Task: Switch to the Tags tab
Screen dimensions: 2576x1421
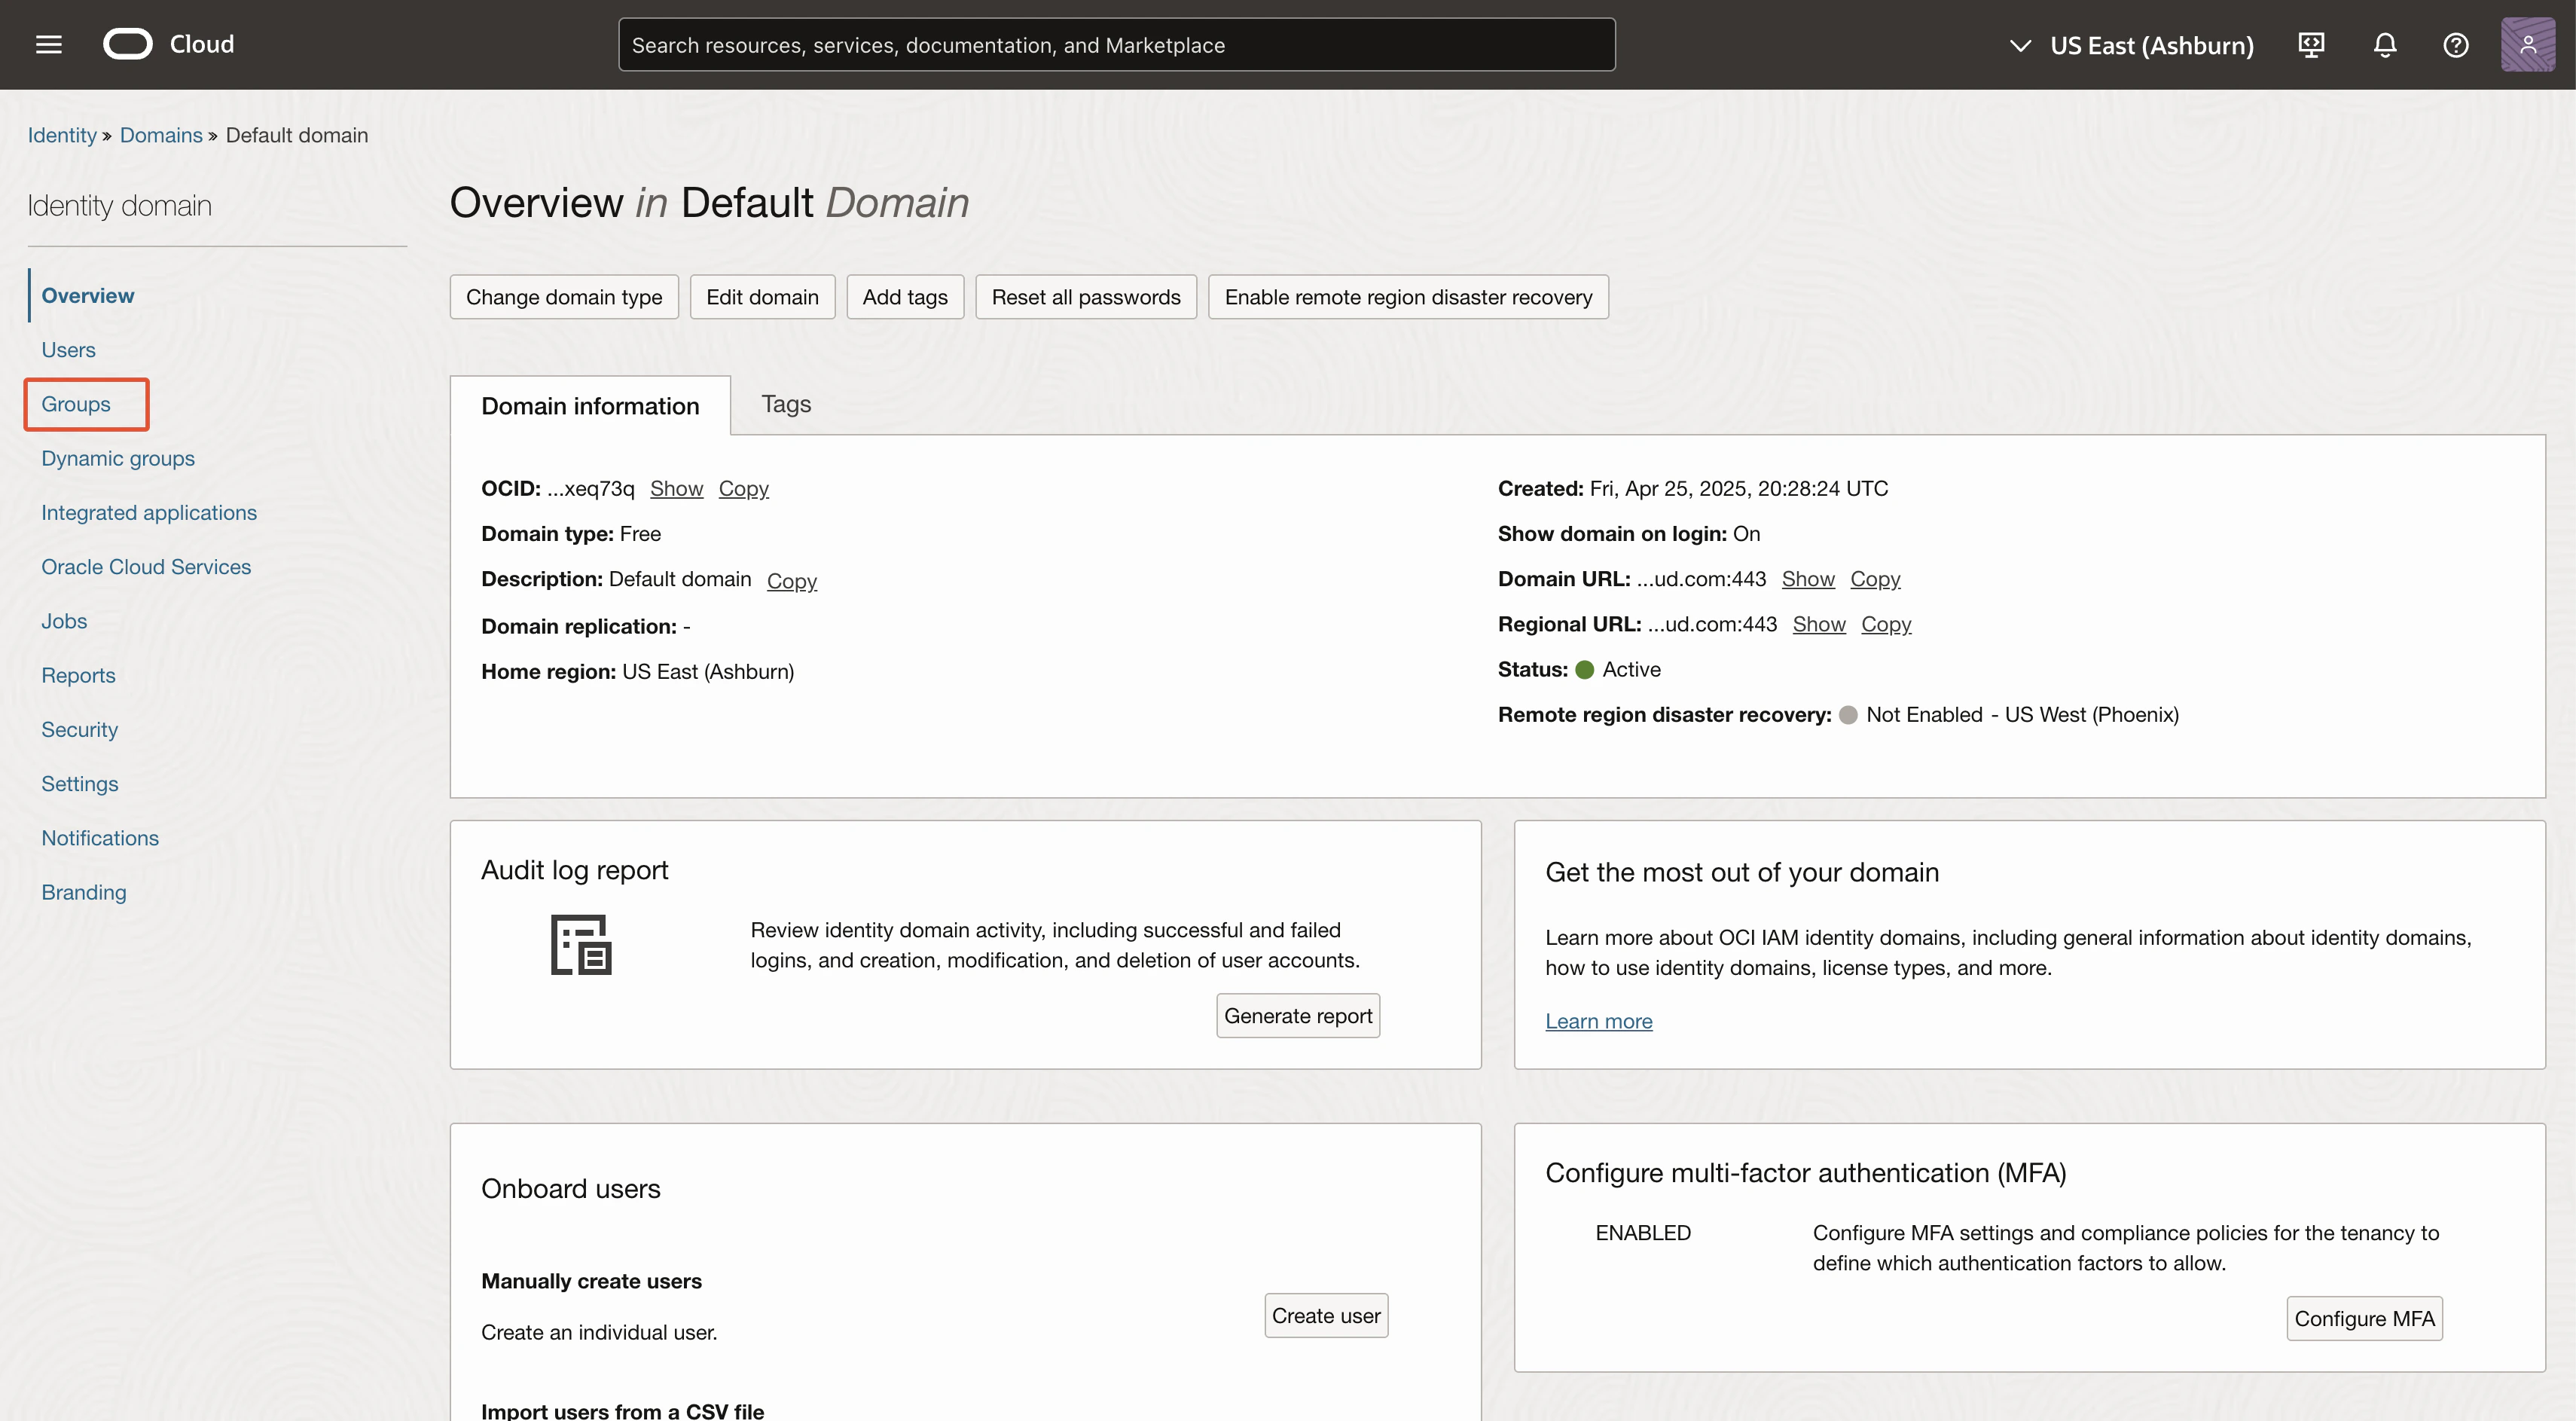Action: tap(786, 404)
